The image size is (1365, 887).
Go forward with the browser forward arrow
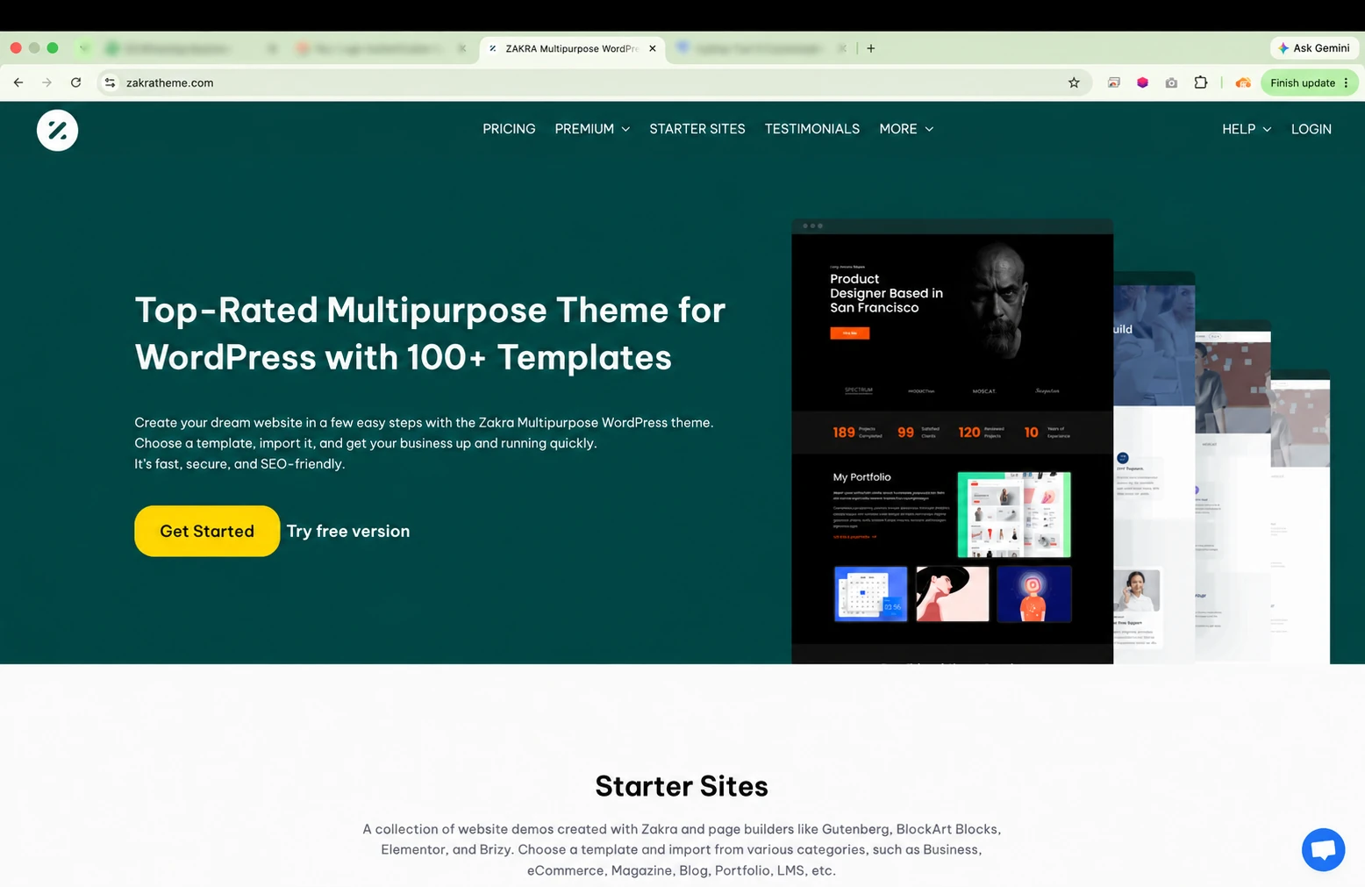pyautogui.click(x=47, y=82)
